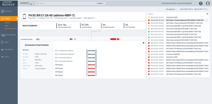Image resolution: width=212 pixels, height=104 pixels.
Task: Click the Analytics chart icon in the sidebar
Action: (2, 19)
